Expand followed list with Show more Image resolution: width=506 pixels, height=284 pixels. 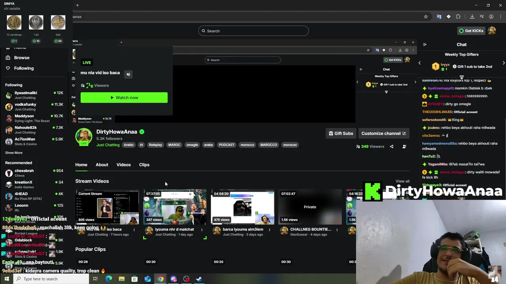click(14, 153)
